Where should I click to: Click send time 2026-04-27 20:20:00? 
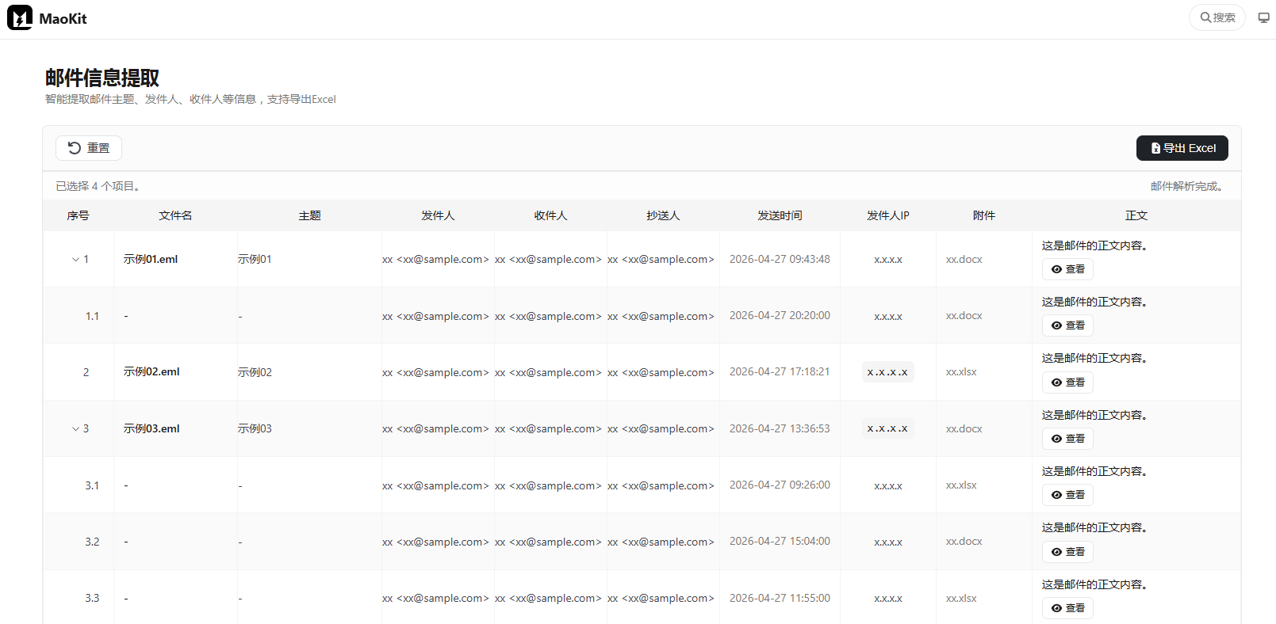coord(780,315)
